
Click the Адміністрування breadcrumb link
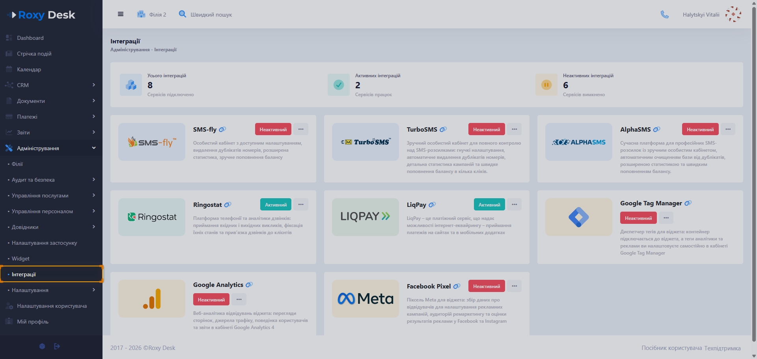pos(130,50)
